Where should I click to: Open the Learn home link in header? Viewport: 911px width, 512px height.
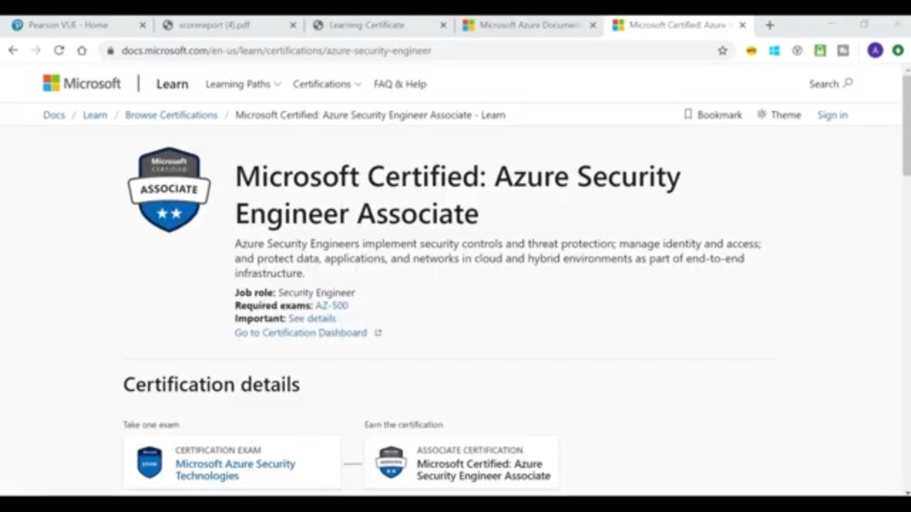(x=172, y=84)
